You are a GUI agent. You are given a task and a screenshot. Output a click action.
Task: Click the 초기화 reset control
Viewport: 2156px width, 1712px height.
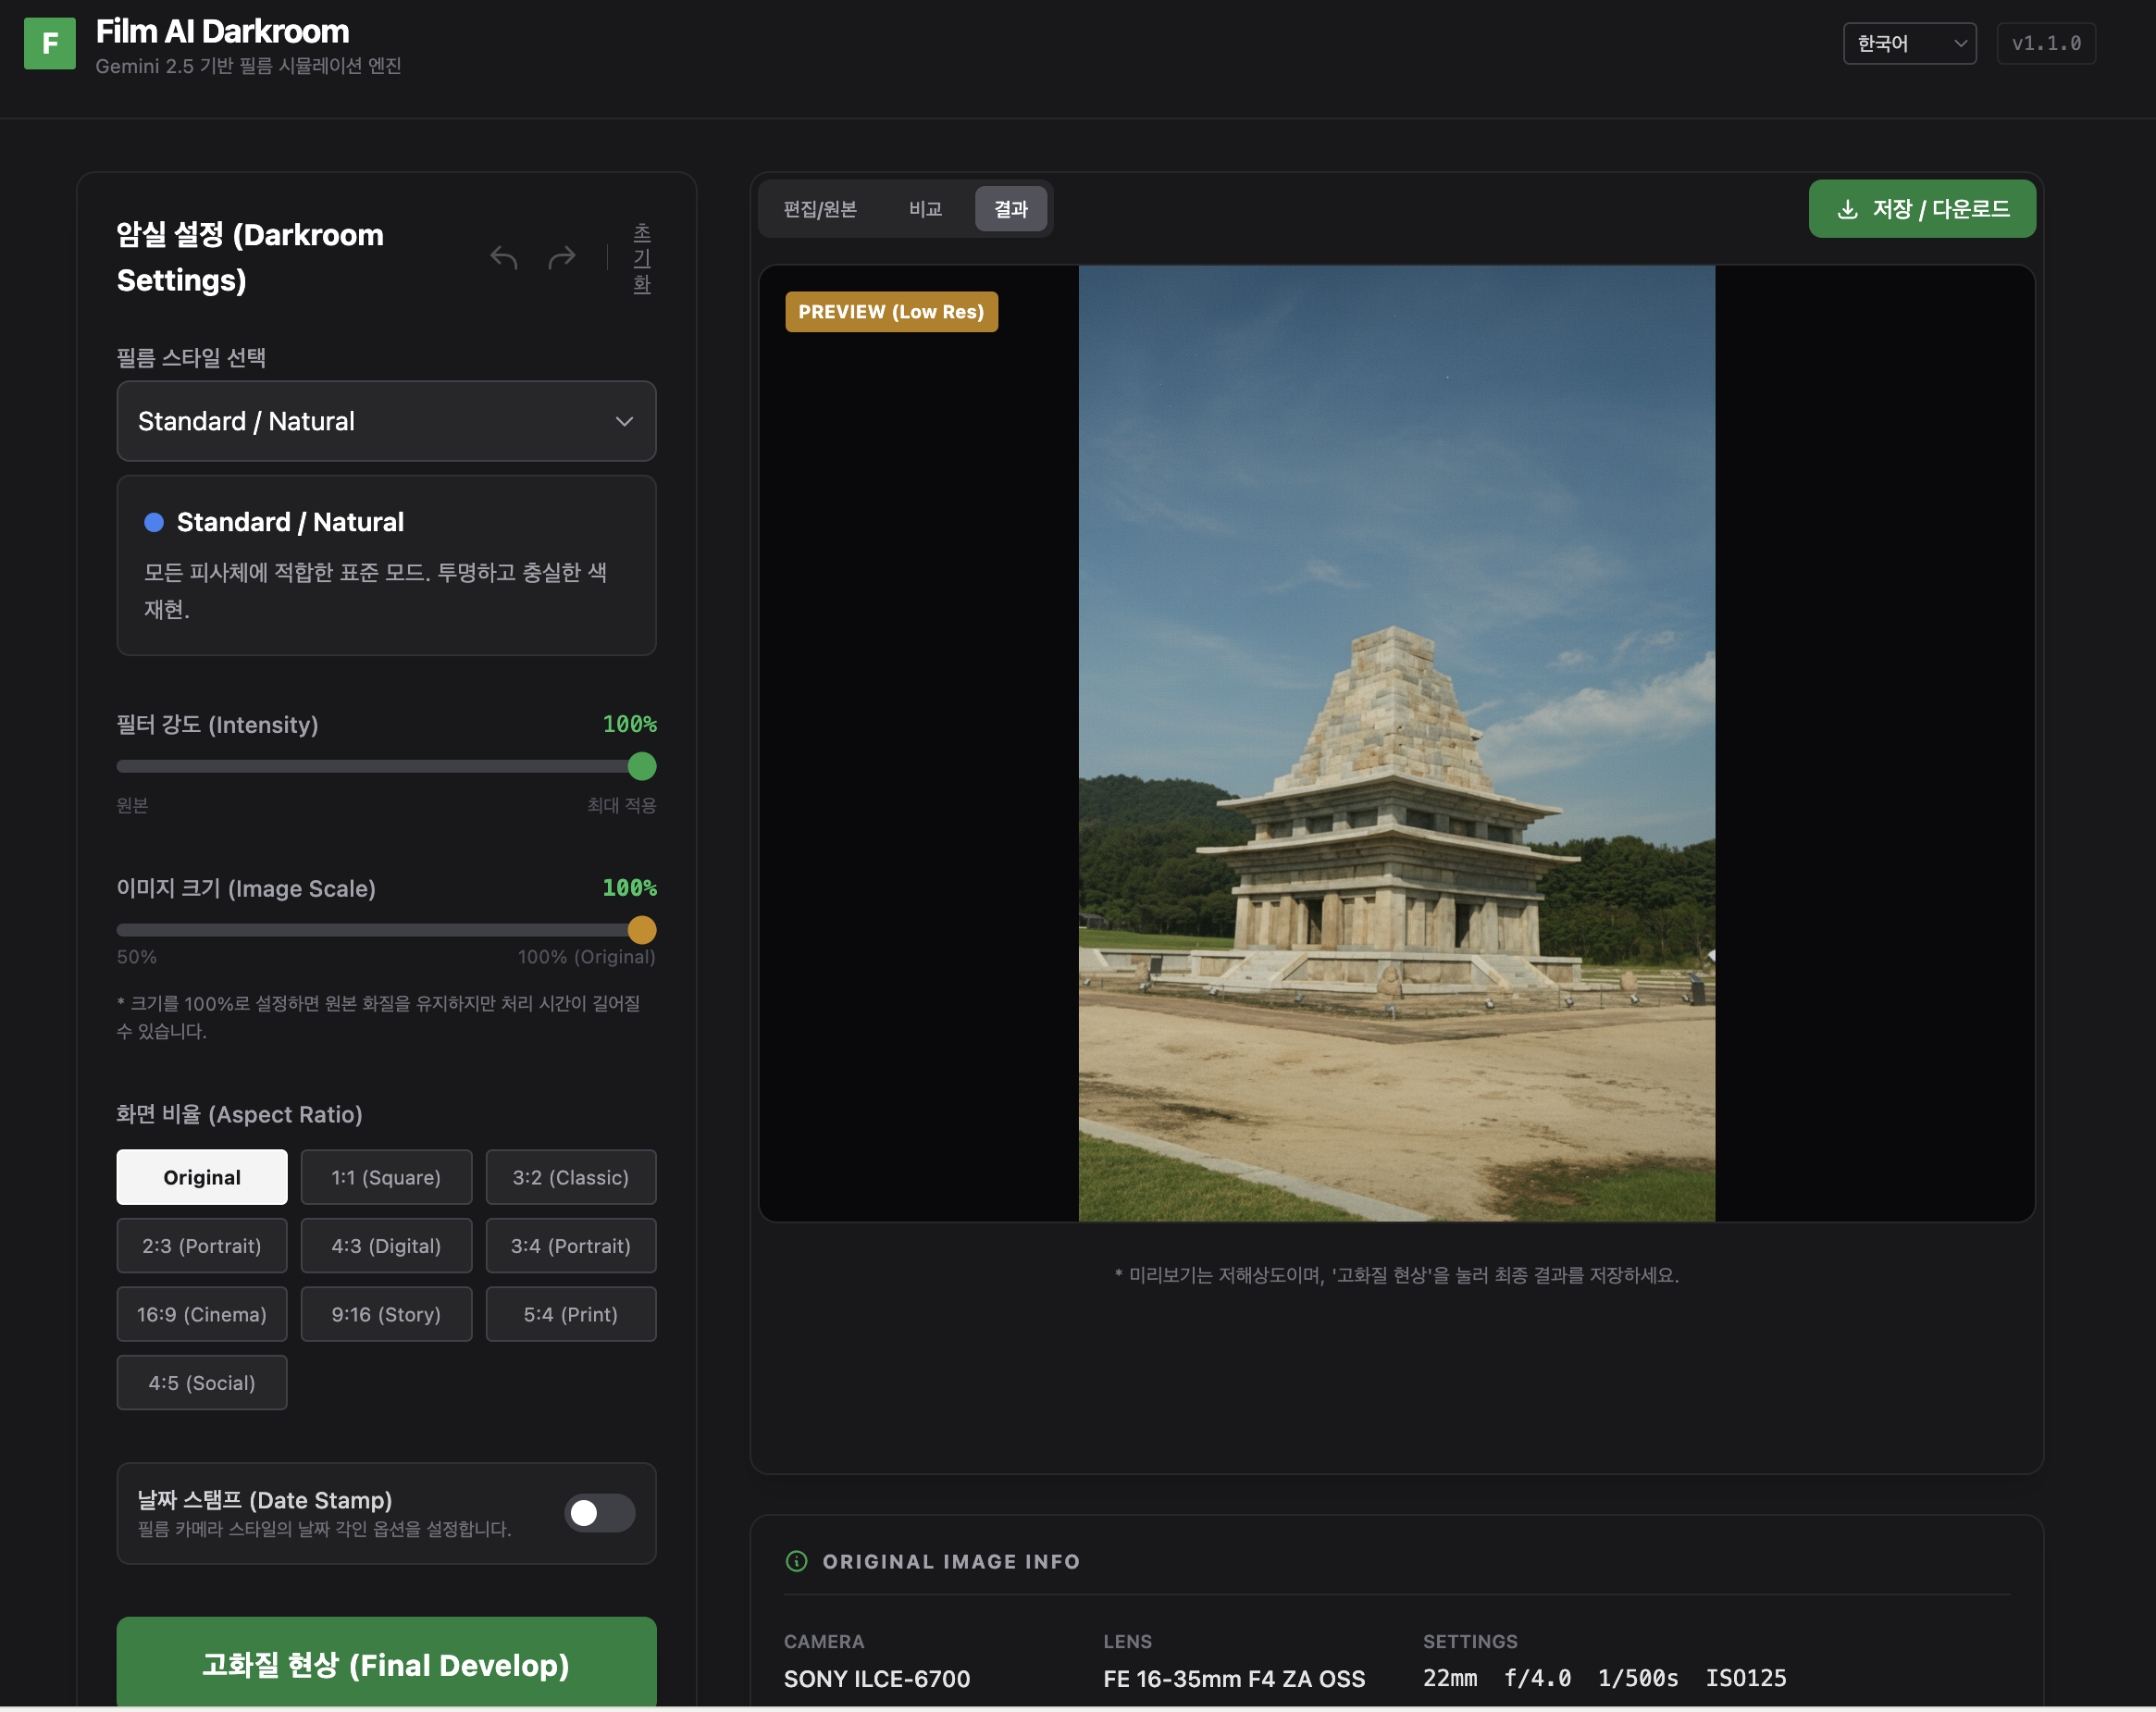[642, 258]
